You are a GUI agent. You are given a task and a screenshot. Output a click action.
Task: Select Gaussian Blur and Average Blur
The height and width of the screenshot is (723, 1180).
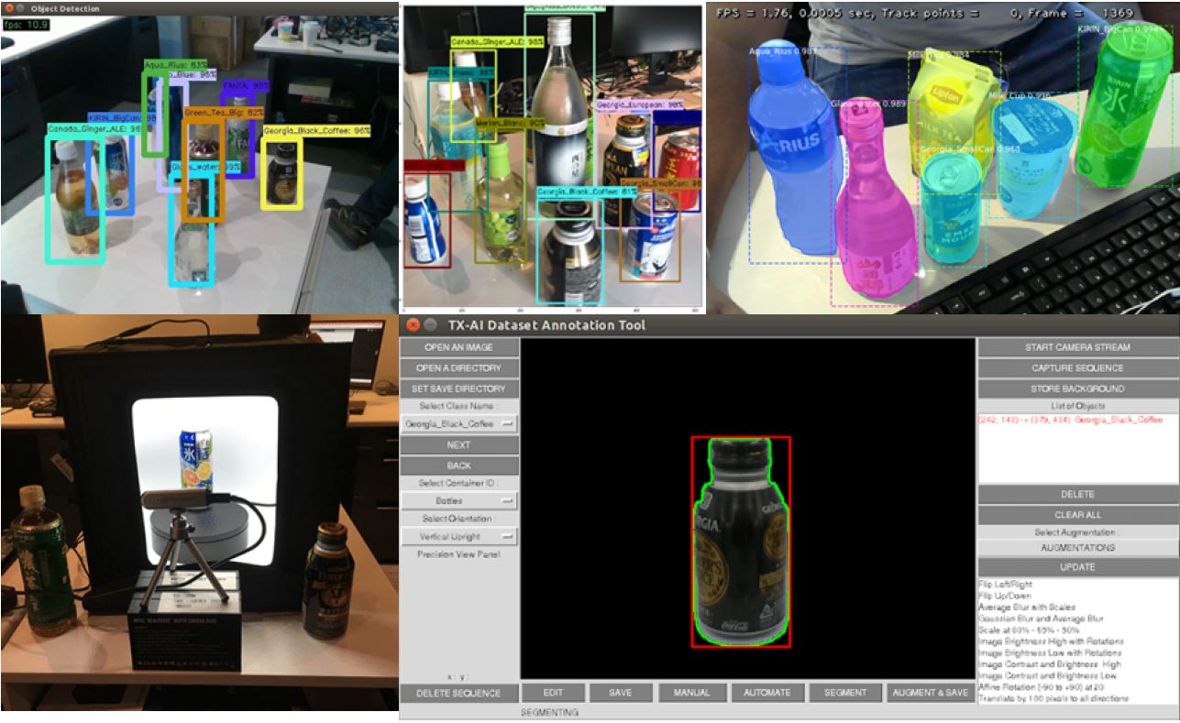(x=1041, y=619)
